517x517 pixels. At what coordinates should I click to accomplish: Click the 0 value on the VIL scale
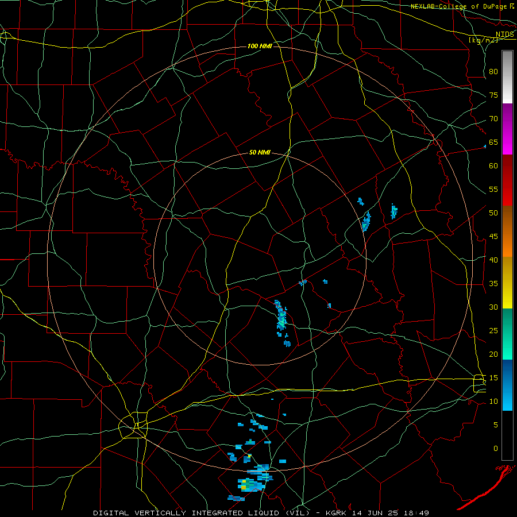pos(496,449)
